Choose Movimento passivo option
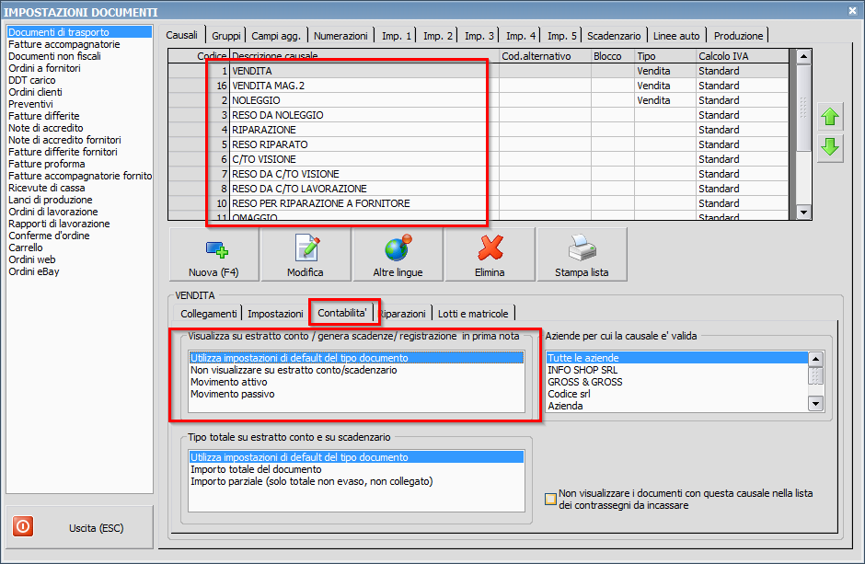Viewport: 865px width, 564px height. [x=356, y=394]
